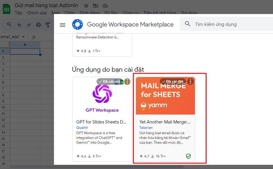
Task: Click the search magnifier in Marketplace
Action: coord(187,24)
